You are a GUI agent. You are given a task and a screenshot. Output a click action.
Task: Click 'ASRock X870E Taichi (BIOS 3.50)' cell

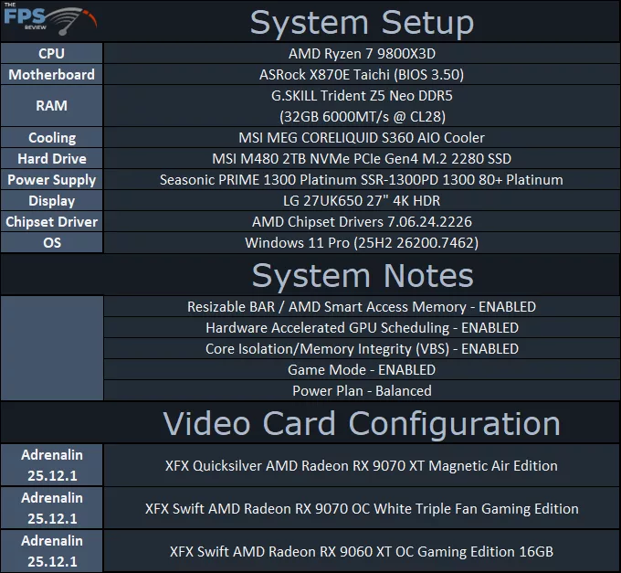pyautogui.click(x=362, y=75)
